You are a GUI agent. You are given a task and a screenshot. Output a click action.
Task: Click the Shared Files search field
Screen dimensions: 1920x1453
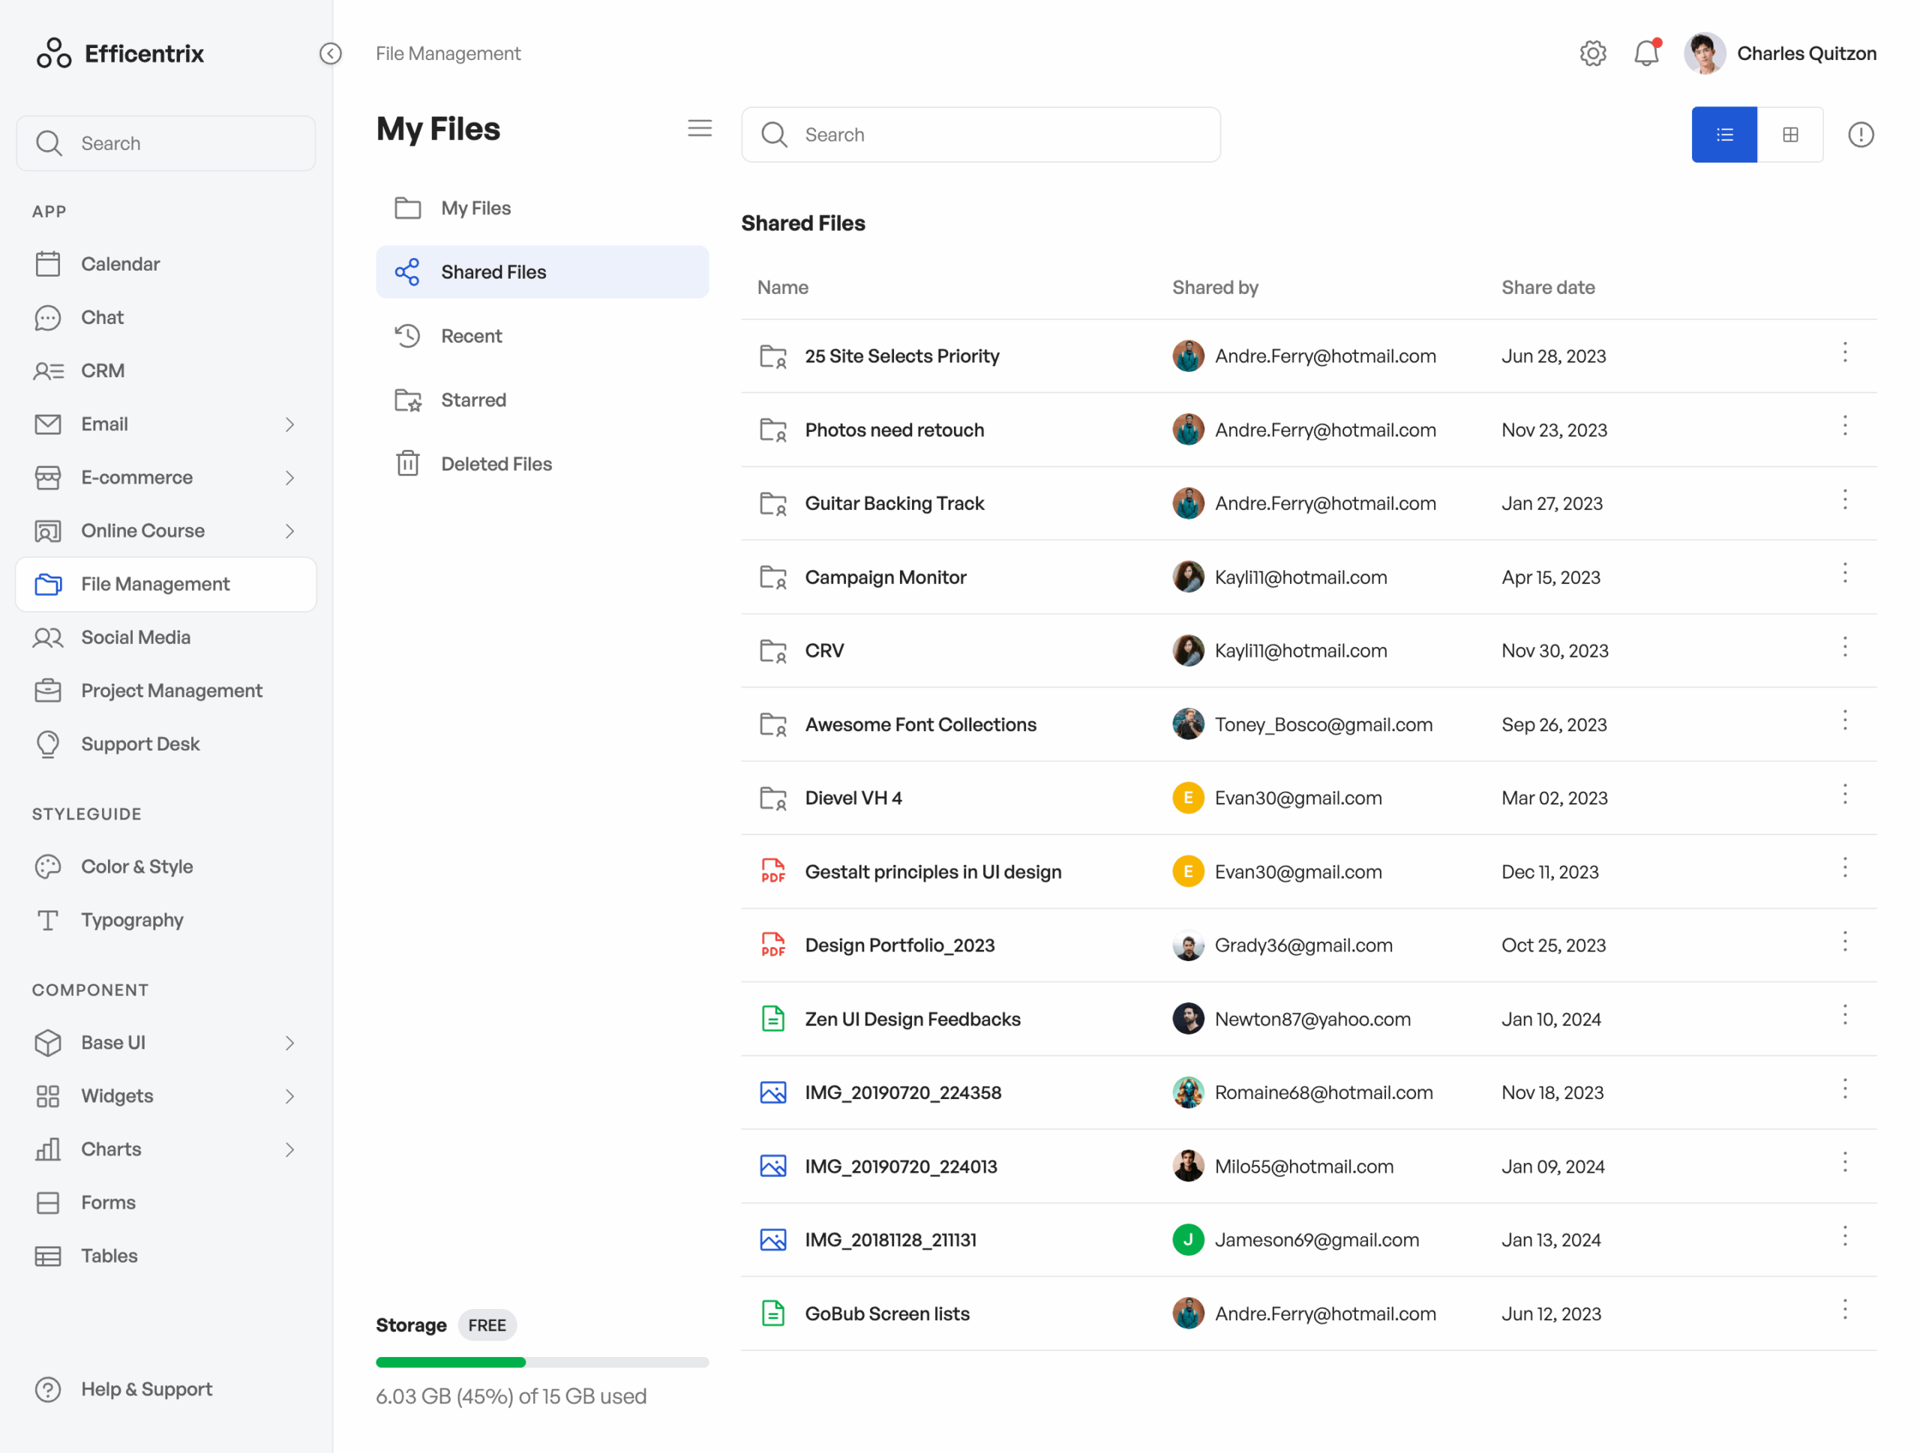(980, 134)
